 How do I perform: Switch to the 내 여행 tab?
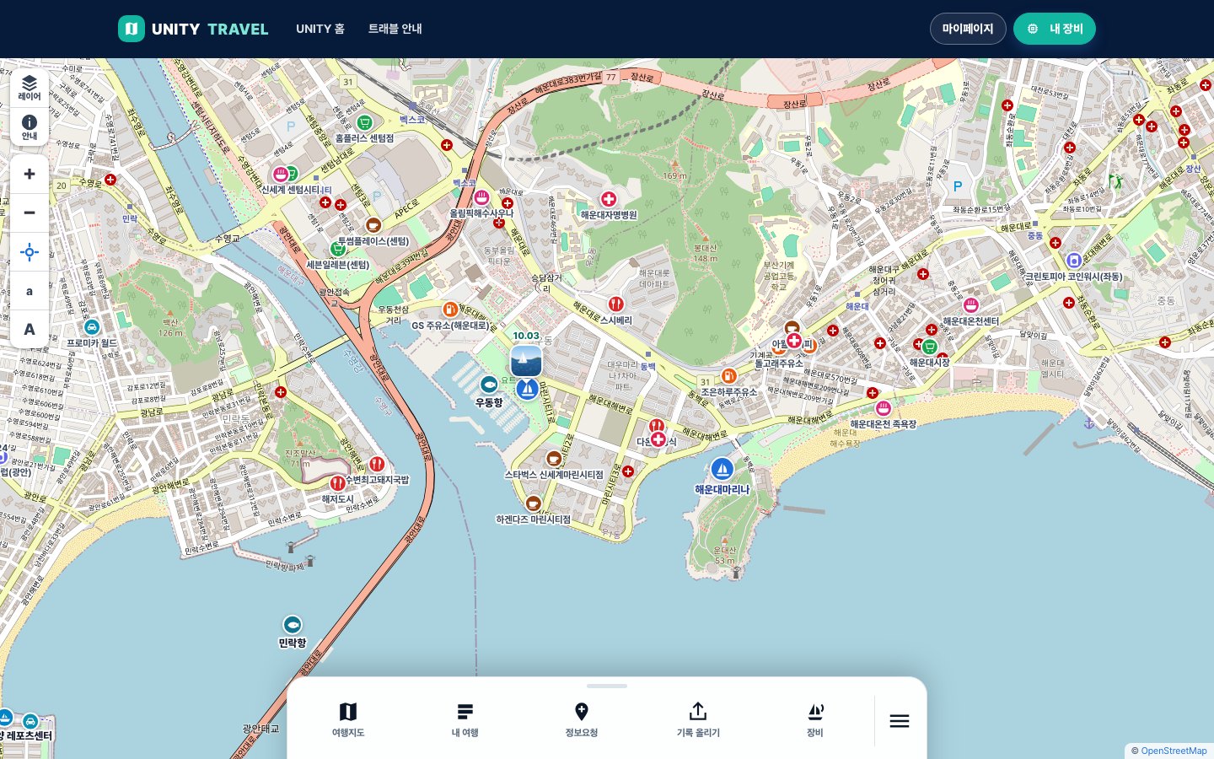tap(465, 720)
